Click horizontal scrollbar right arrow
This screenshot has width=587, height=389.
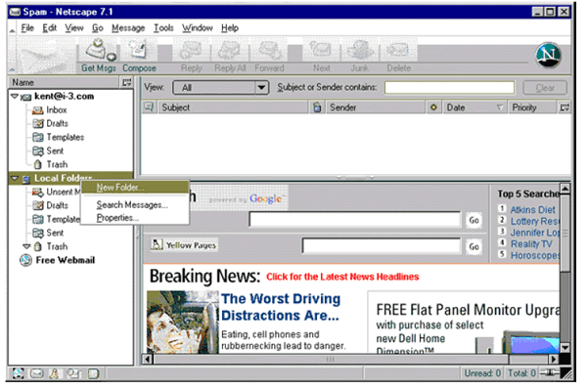click(x=554, y=359)
